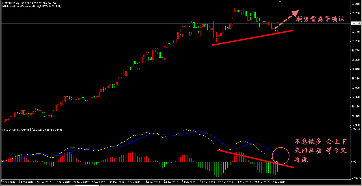Click price axis value 97.210
Viewport: 362px width, 186px height.
tap(355, 4)
